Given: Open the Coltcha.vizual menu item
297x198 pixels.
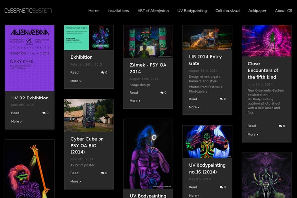Looking at the screenshot, I should 228,11.
